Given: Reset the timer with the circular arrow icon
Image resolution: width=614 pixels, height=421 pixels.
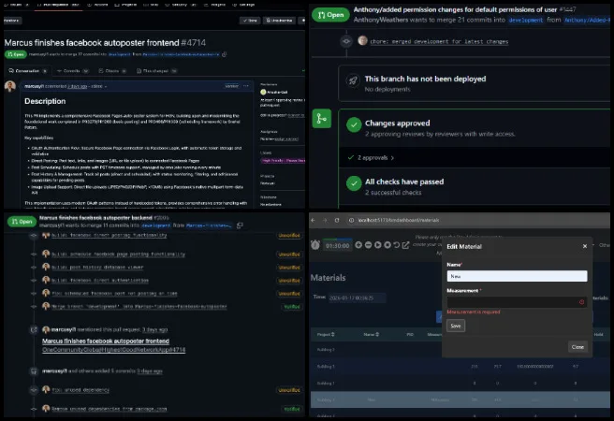Looking at the screenshot, I should click(396, 245).
